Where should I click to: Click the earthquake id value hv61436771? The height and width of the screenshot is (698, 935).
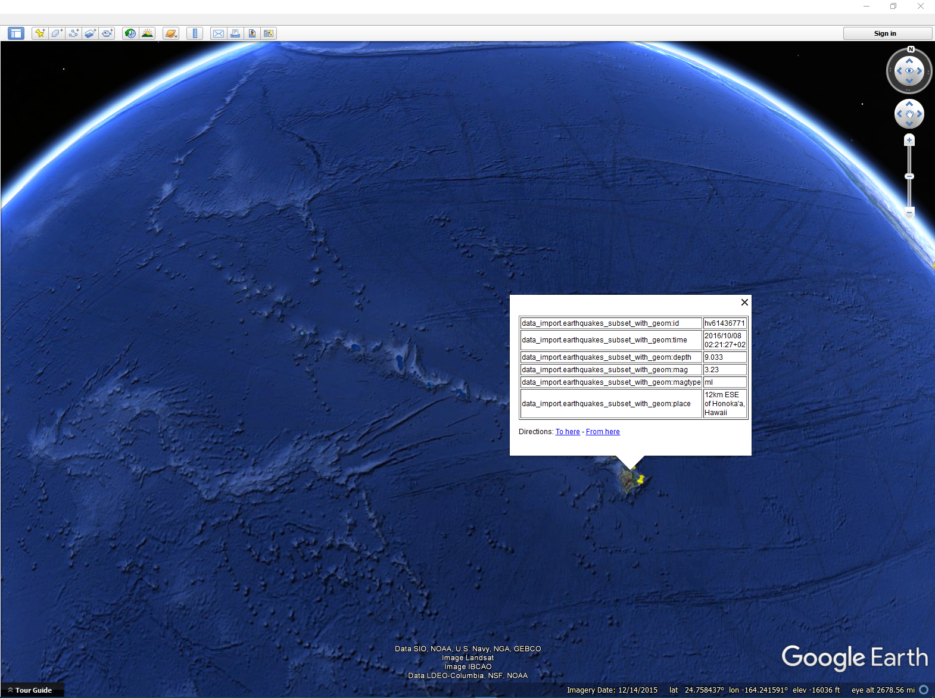[725, 323]
